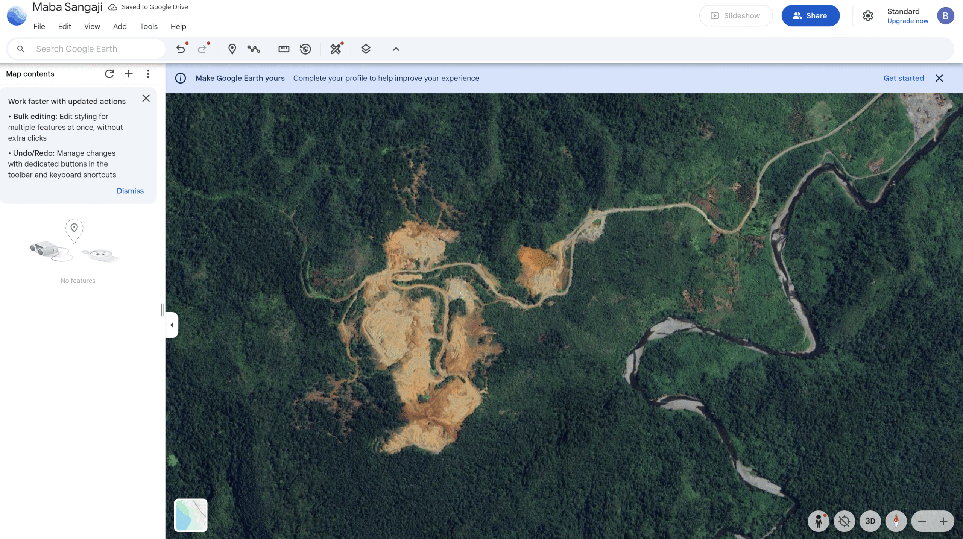The image size is (963, 539).
Task: Open the Measure distance ruler tool
Action: tap(284, 49)
